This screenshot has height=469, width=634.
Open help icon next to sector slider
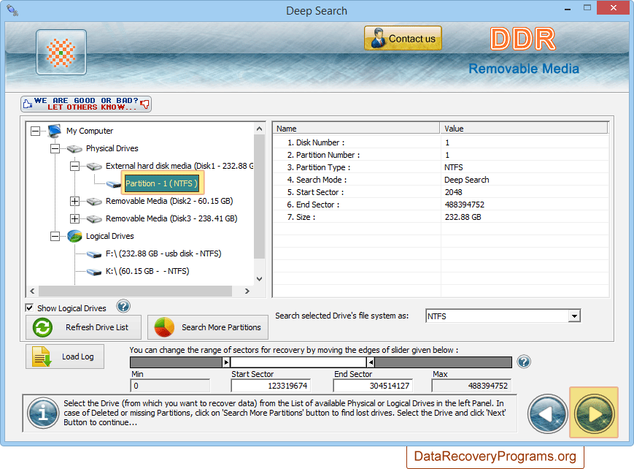524,362
